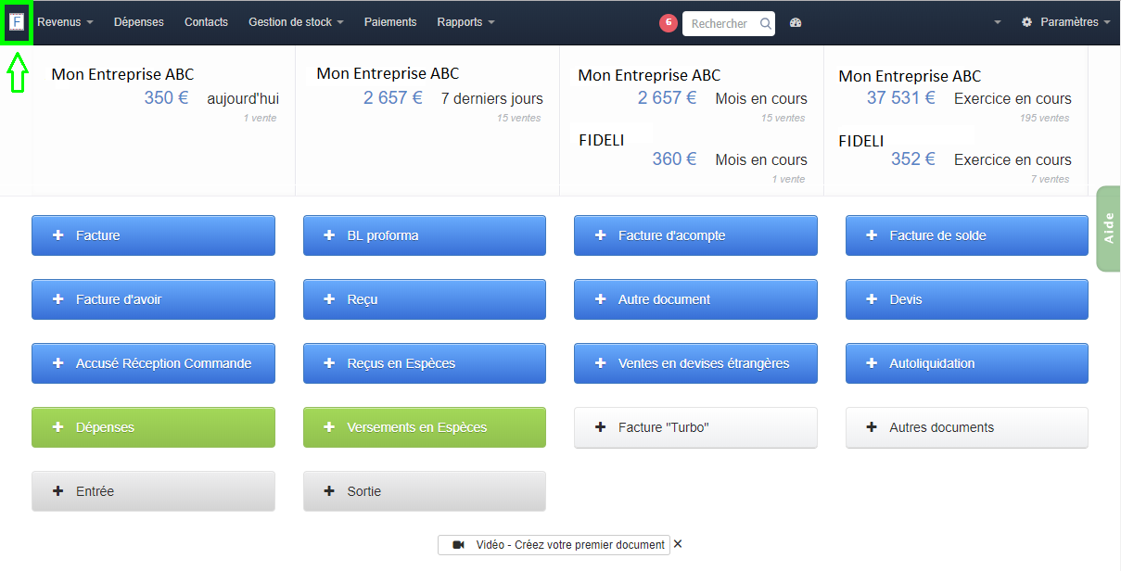Click the Facture "Turbo" button
This screenshot has height=571, width=1121.
(x=695, y=427)
